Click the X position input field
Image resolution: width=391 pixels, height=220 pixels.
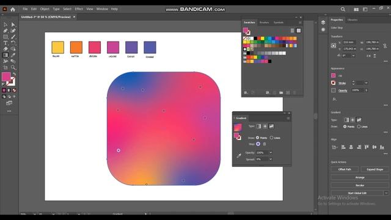[349, 42]
